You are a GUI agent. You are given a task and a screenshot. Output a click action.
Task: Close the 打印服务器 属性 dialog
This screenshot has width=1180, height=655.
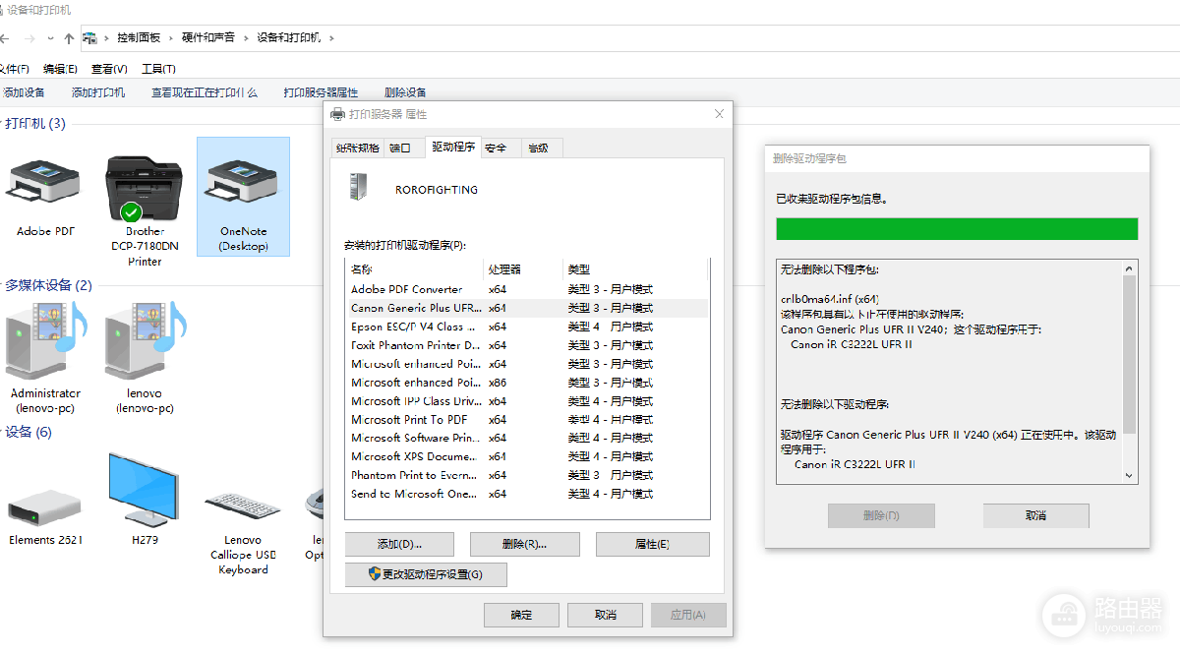tap(720, 114)
